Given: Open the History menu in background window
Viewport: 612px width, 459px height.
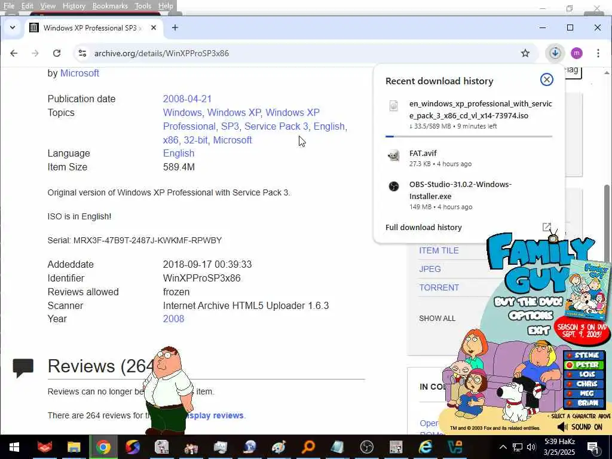Looking at the screenshot, I should pyautogui.click(x=74, y=6).
